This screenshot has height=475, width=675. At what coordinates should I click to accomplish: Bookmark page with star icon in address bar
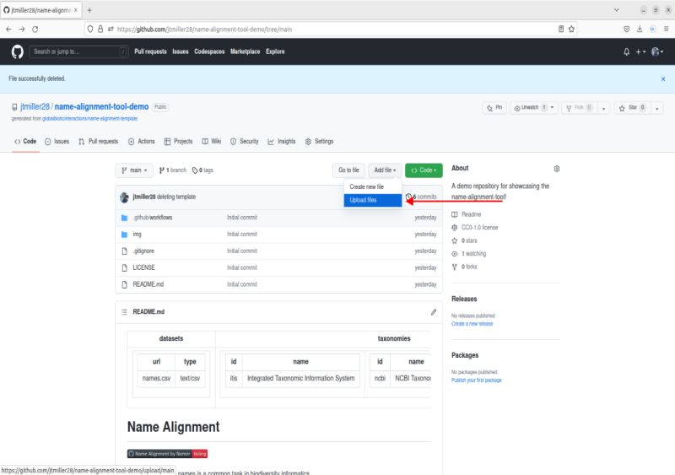tap(571, 29)
